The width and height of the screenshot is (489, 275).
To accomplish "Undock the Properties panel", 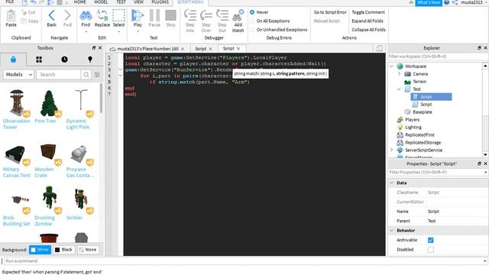I will (x=479, y=163).
